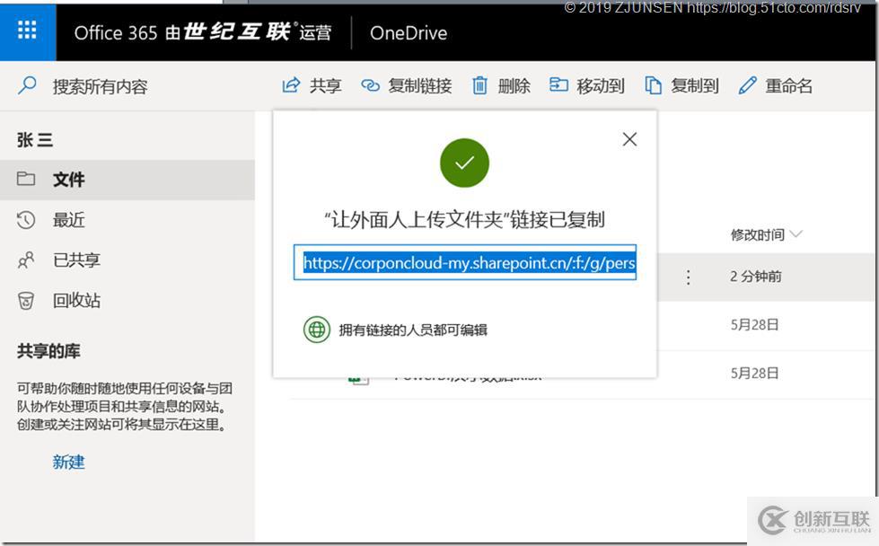Click the search magnifier icon
The width and height of the screenshot is (879, 546).
[x=27, y=86]
